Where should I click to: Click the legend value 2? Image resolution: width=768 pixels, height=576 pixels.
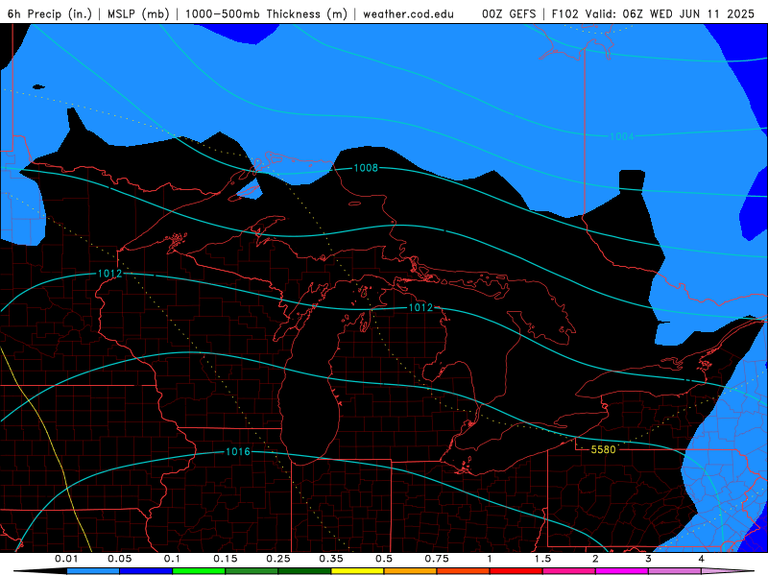click(x=595, y=559)
